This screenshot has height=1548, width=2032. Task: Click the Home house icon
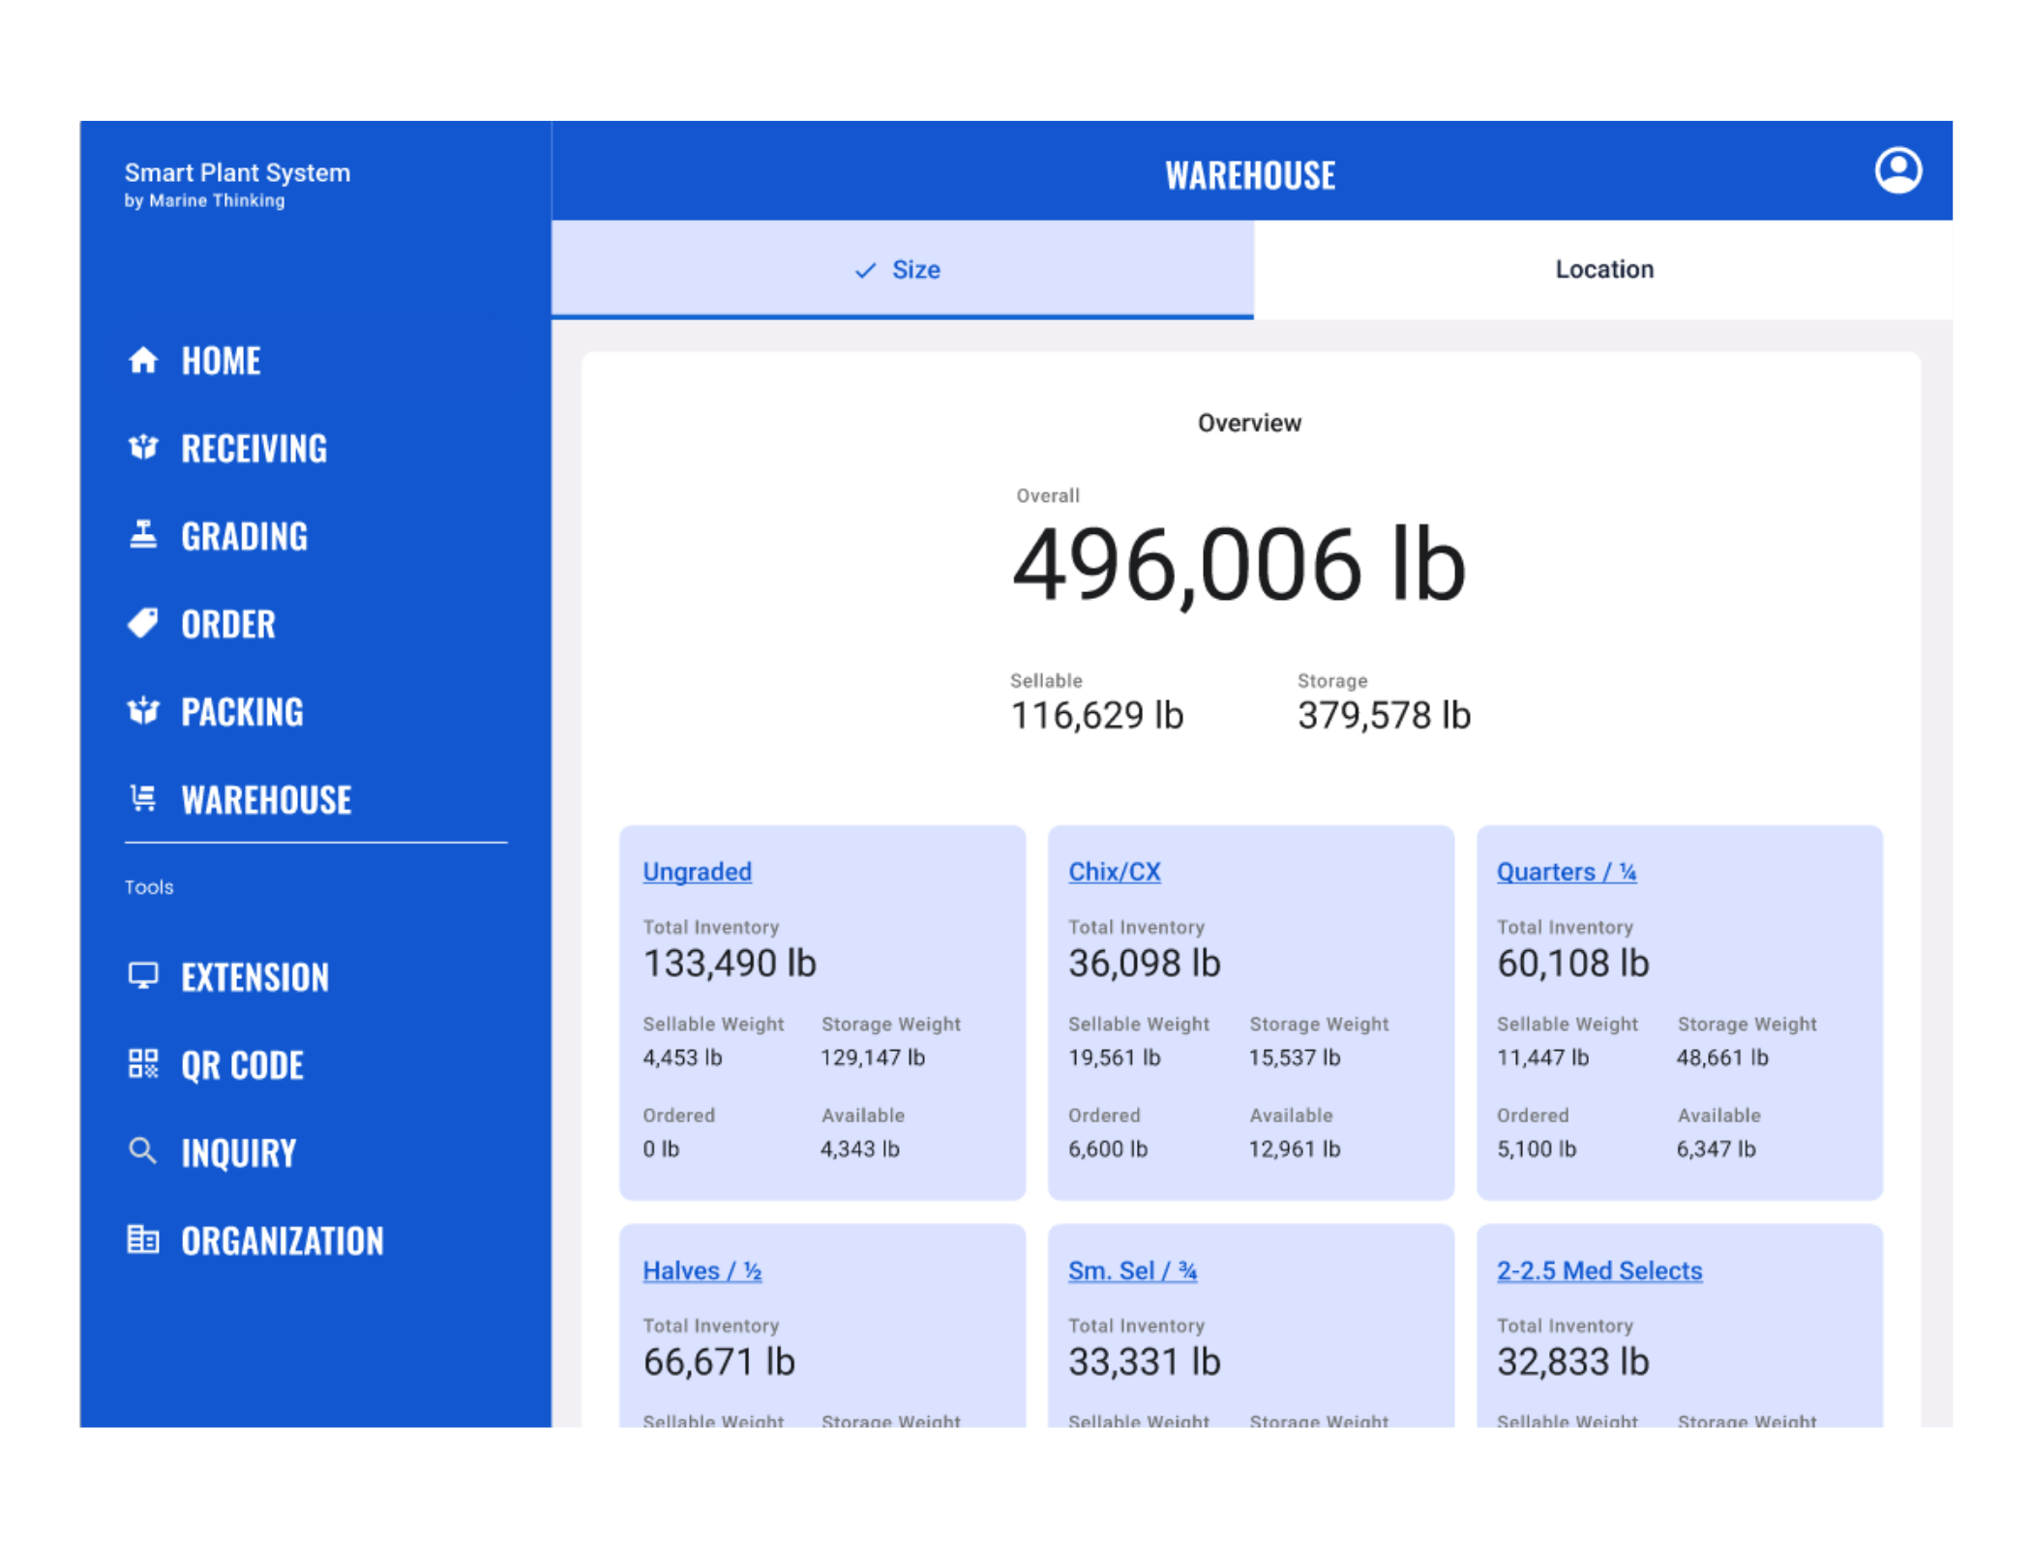[x=143, y=360]
